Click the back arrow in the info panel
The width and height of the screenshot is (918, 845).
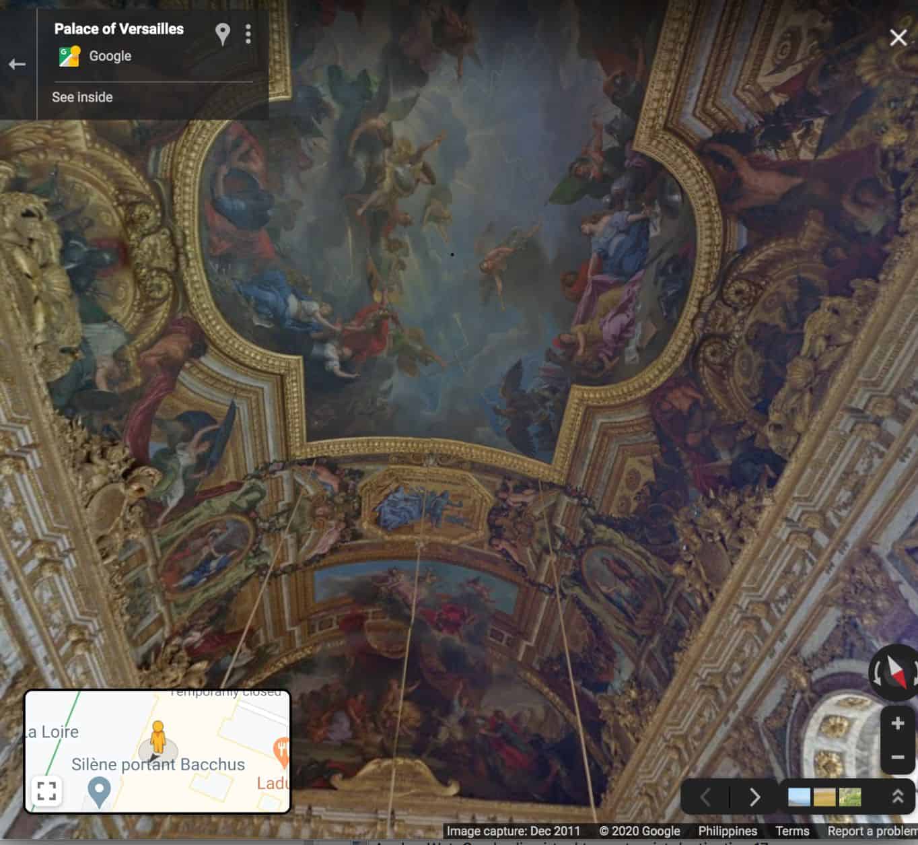coord(17,64)
